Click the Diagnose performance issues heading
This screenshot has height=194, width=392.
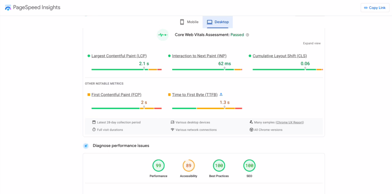click(121, 145)
